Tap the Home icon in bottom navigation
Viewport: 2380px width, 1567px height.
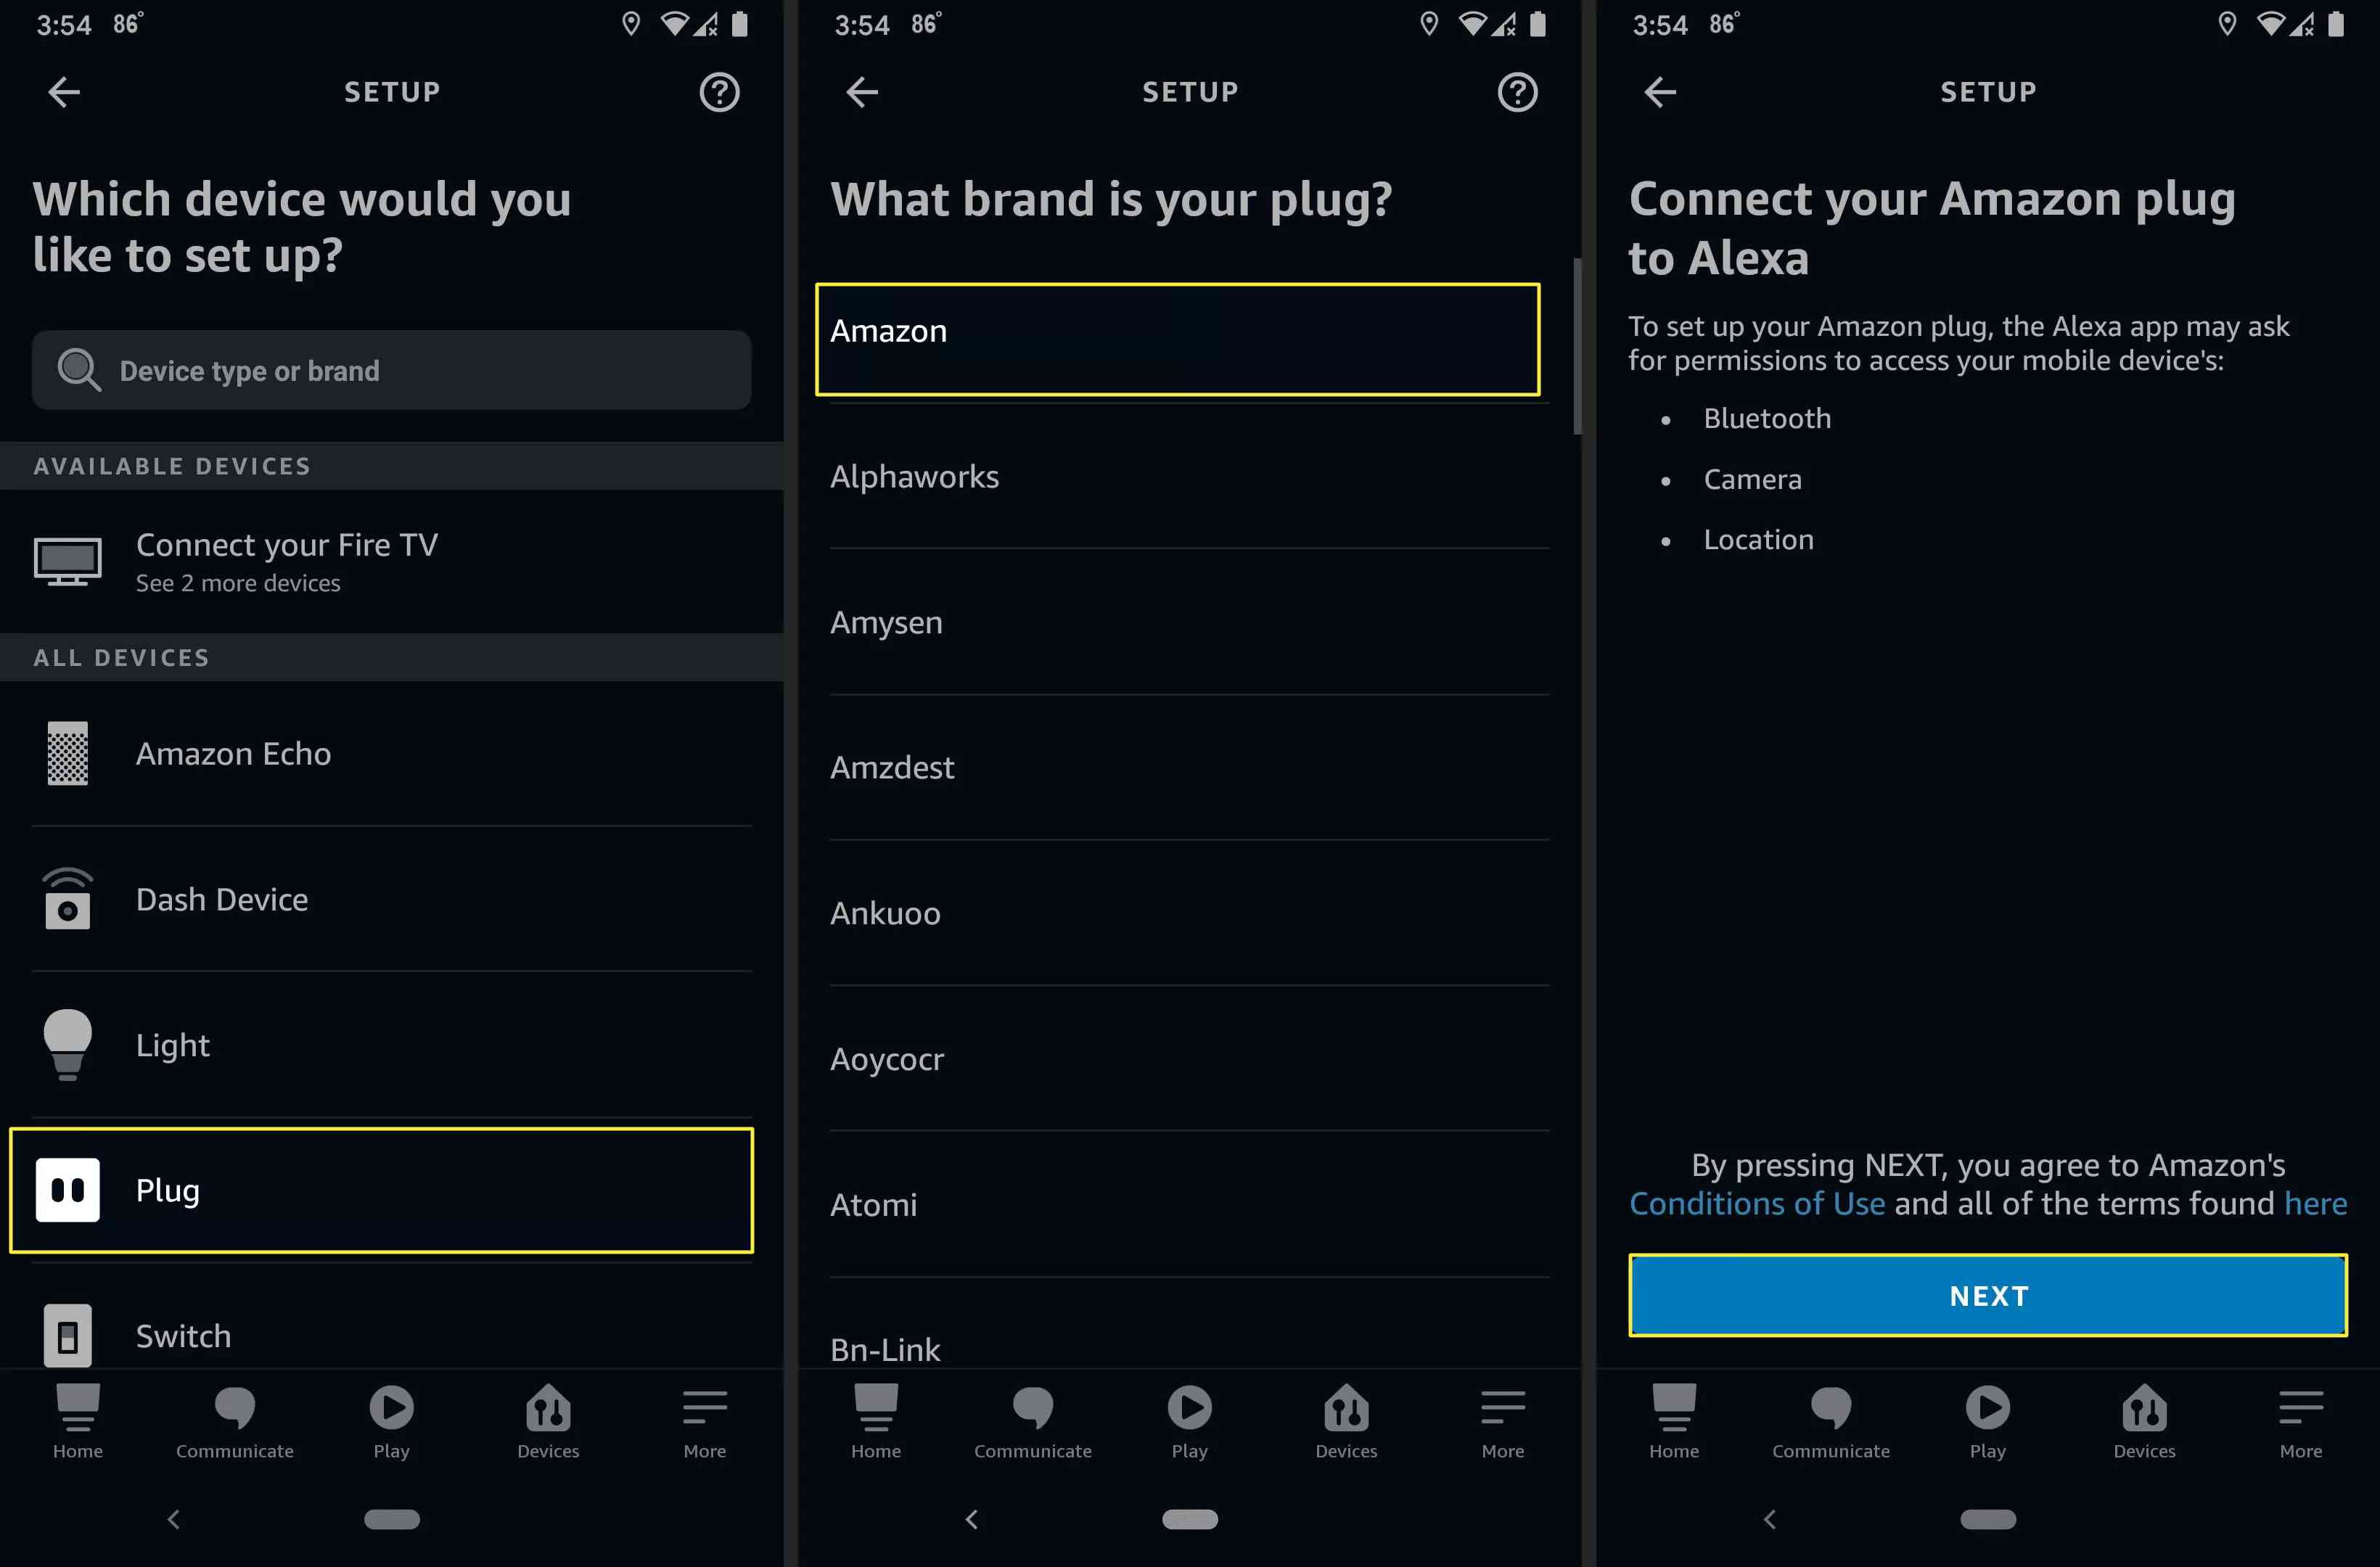point(77,1420)
